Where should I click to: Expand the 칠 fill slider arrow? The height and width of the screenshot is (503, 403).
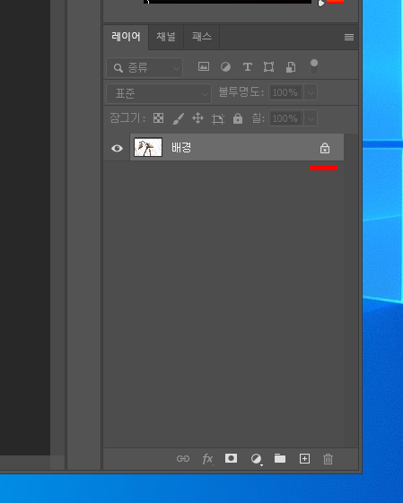pos(311,118)
